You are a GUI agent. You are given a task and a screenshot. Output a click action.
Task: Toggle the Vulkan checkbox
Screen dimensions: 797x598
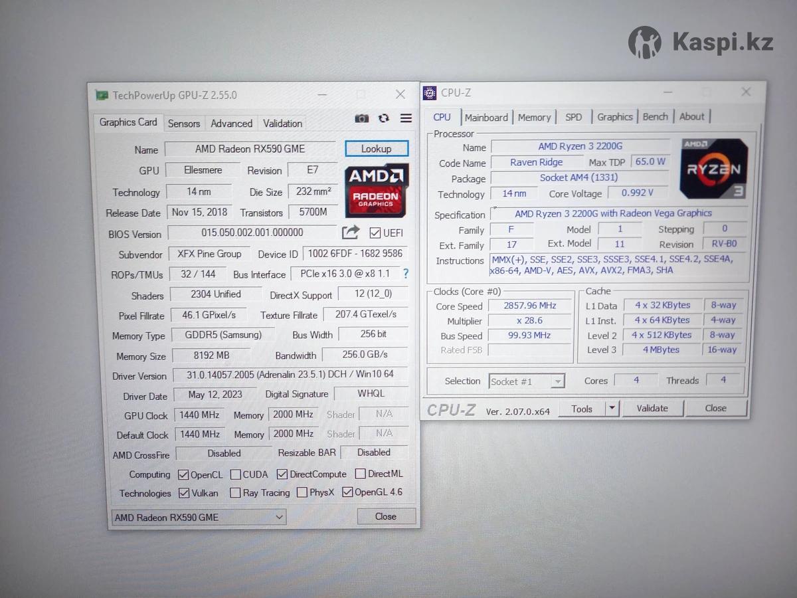185,493
